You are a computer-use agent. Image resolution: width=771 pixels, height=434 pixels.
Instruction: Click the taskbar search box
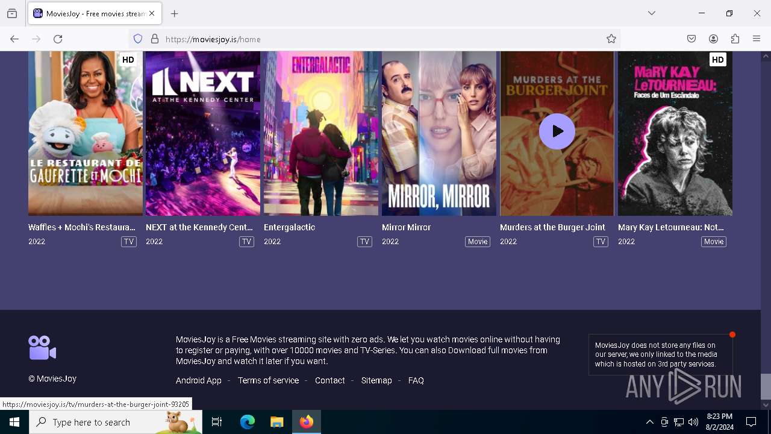coord(116,422)
